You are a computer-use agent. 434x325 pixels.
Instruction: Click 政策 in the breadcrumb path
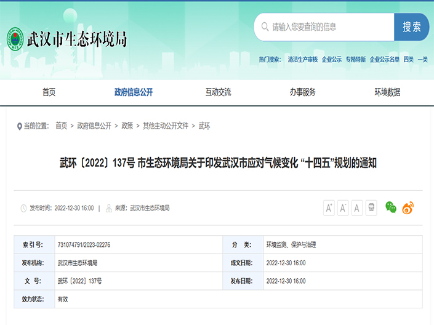[127, 126]
